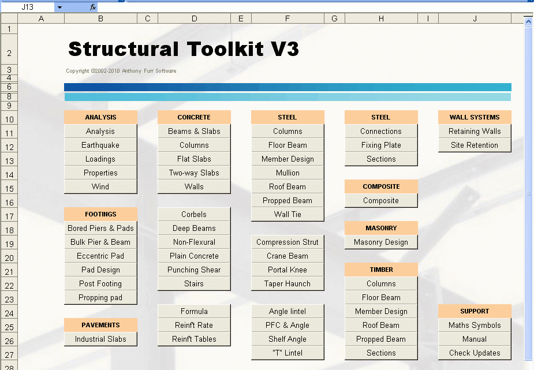Open the Punching Shear module
Screen dimensions: 534x370
pos(194,270)
